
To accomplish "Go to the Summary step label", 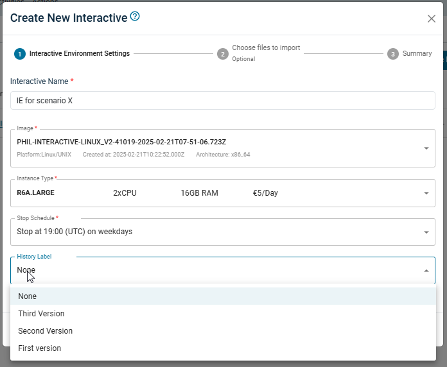I will tap(417, 54).
